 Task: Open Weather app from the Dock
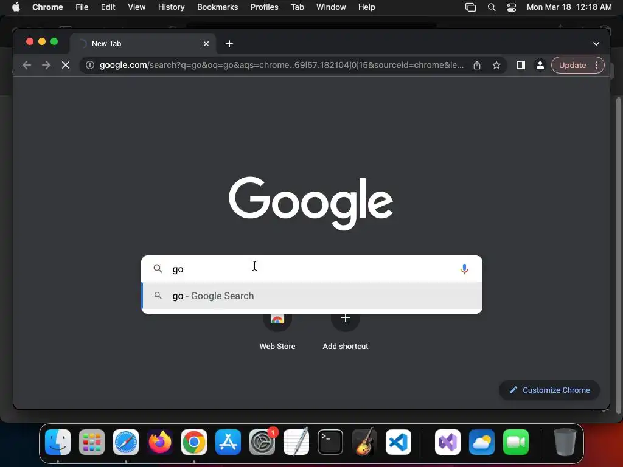[x=482, y=442]
